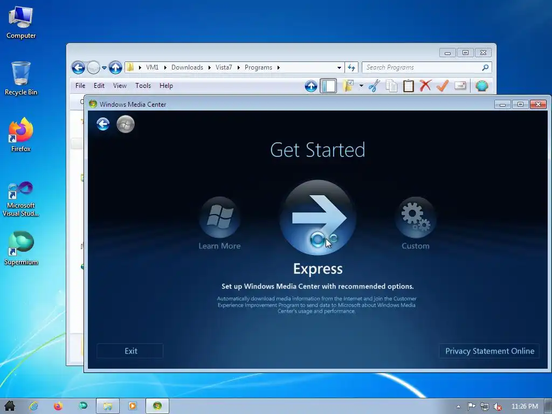The width and height of the screenshot is (552, 414).
Task: Click the muted volume tray icon
Action: pos(497,406)
